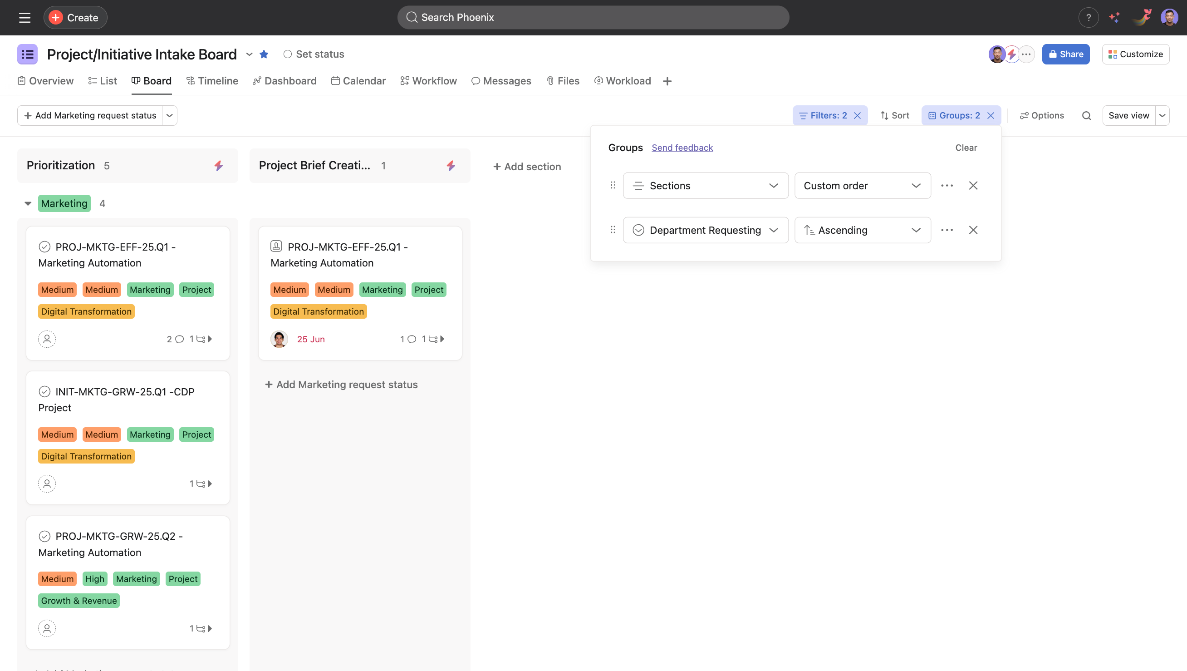This screenshot has height=671, width=1187.
Task: Open the help question mark icon
Action: tap(1089, 18)
